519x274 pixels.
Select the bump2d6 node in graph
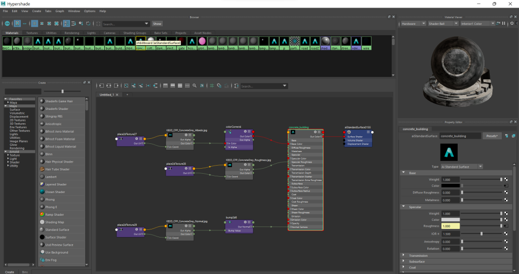pos(239,227)
